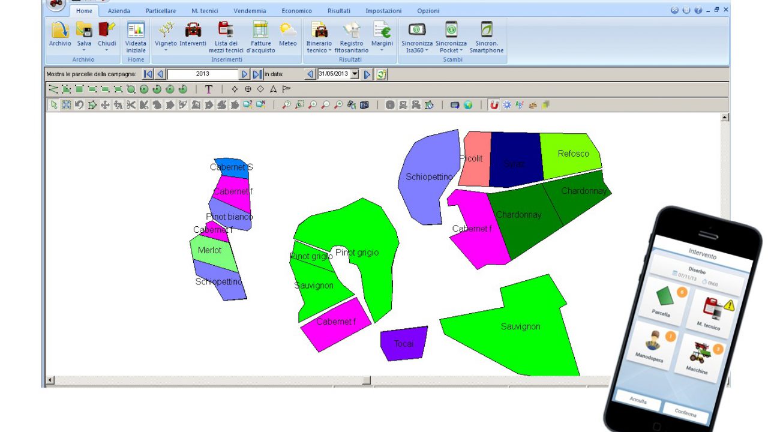Image resolution: width=768 pixels, height=432 pixels.
Task: Select the purple Tocai parcel
Action: [x=404, y=344]
